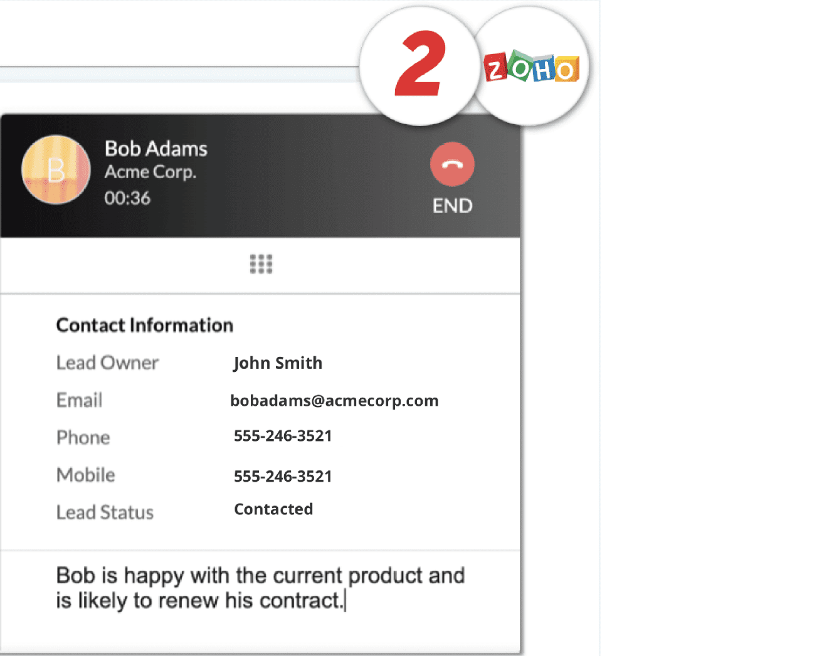Viewport: 839px width, 656px height.
Task: Open the dial pad grid icon
Action: tap(261, 264)
